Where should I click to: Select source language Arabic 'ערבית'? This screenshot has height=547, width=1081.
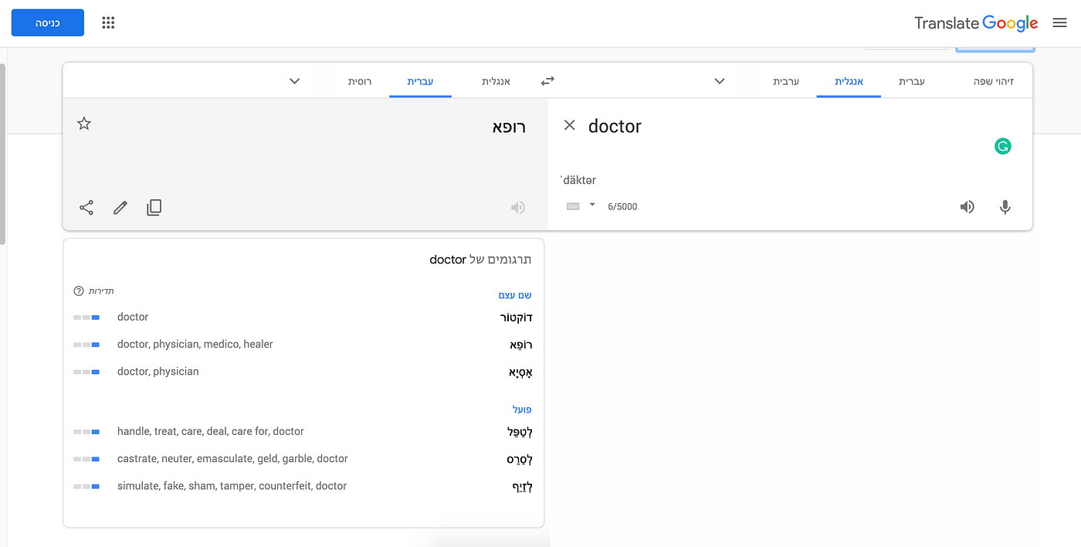tap(786, 81)
